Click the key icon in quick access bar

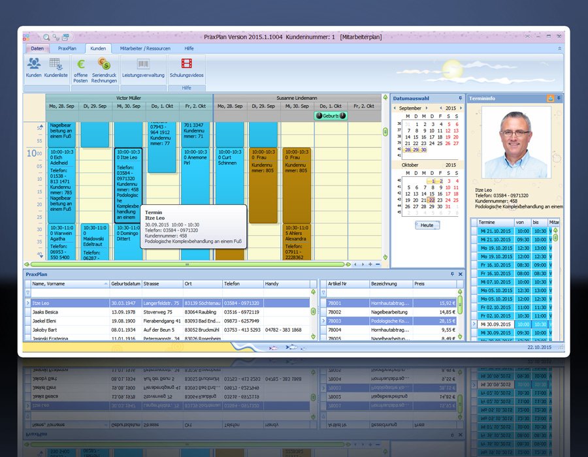56,37
